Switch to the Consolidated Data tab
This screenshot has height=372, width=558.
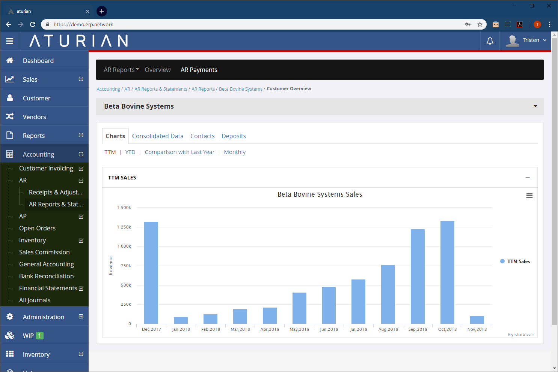point(158,136)
